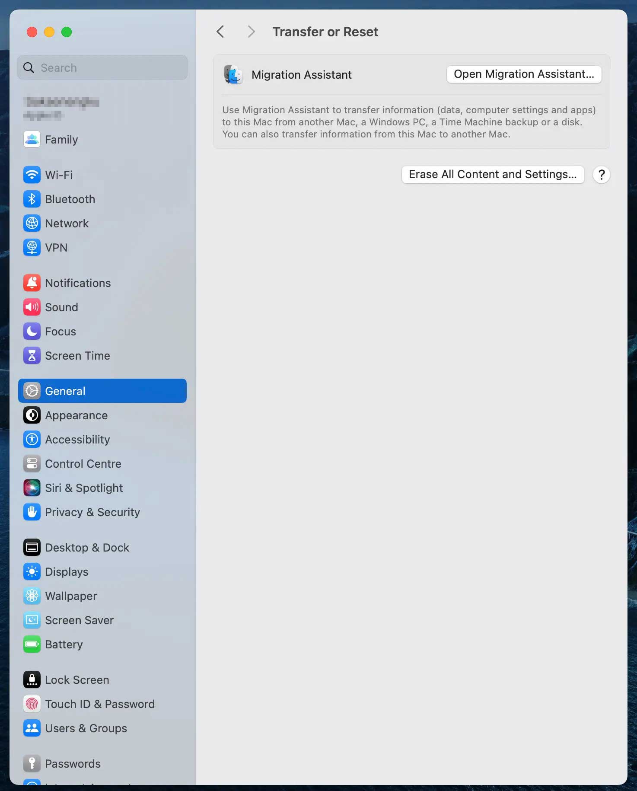
Task: Open Sound settings speaker icon
Action: point(32,307)
